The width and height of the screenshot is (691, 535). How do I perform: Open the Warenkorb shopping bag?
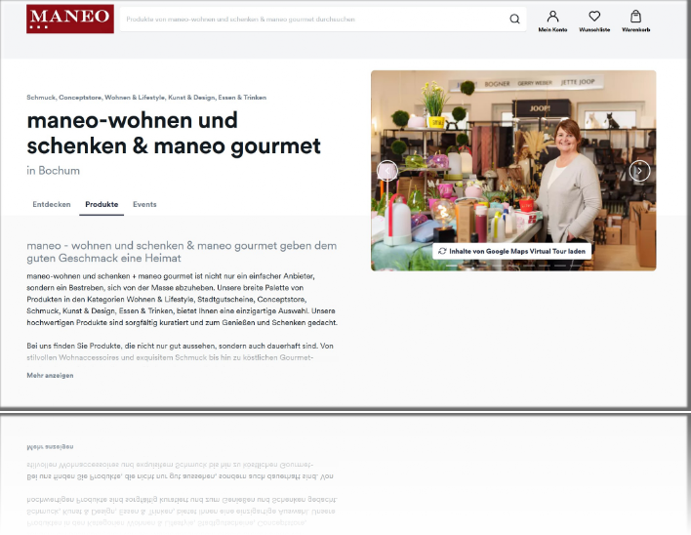point(635,20)
